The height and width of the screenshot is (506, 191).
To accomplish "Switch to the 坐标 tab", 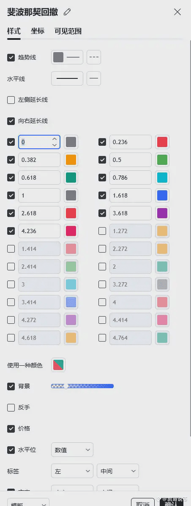I will coord(38,31).
